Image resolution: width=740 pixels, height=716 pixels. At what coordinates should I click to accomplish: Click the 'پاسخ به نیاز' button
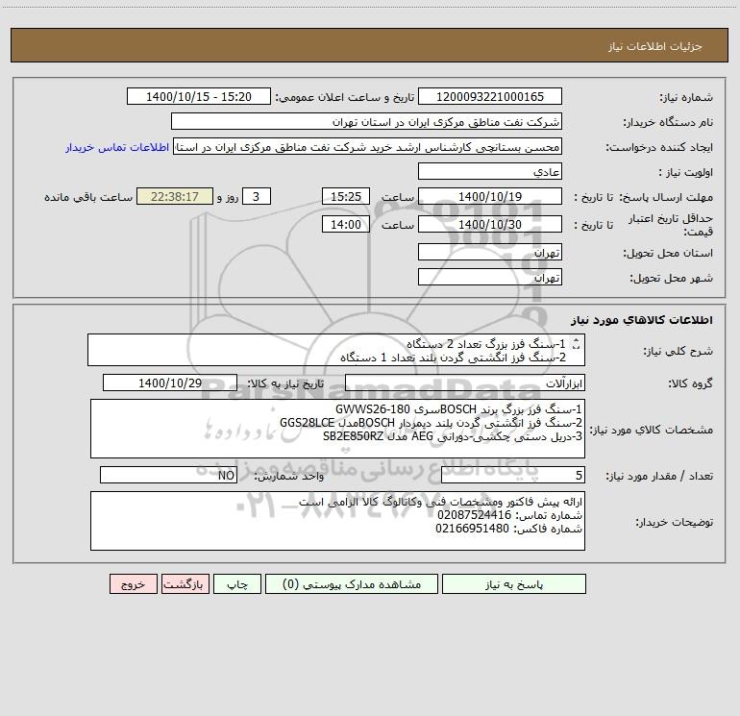[x=514, y=583]
